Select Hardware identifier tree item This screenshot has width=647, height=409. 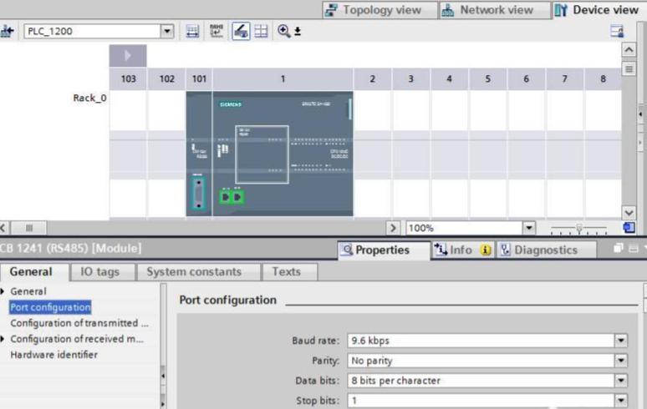pyautogui.click(x=54, y=355)
